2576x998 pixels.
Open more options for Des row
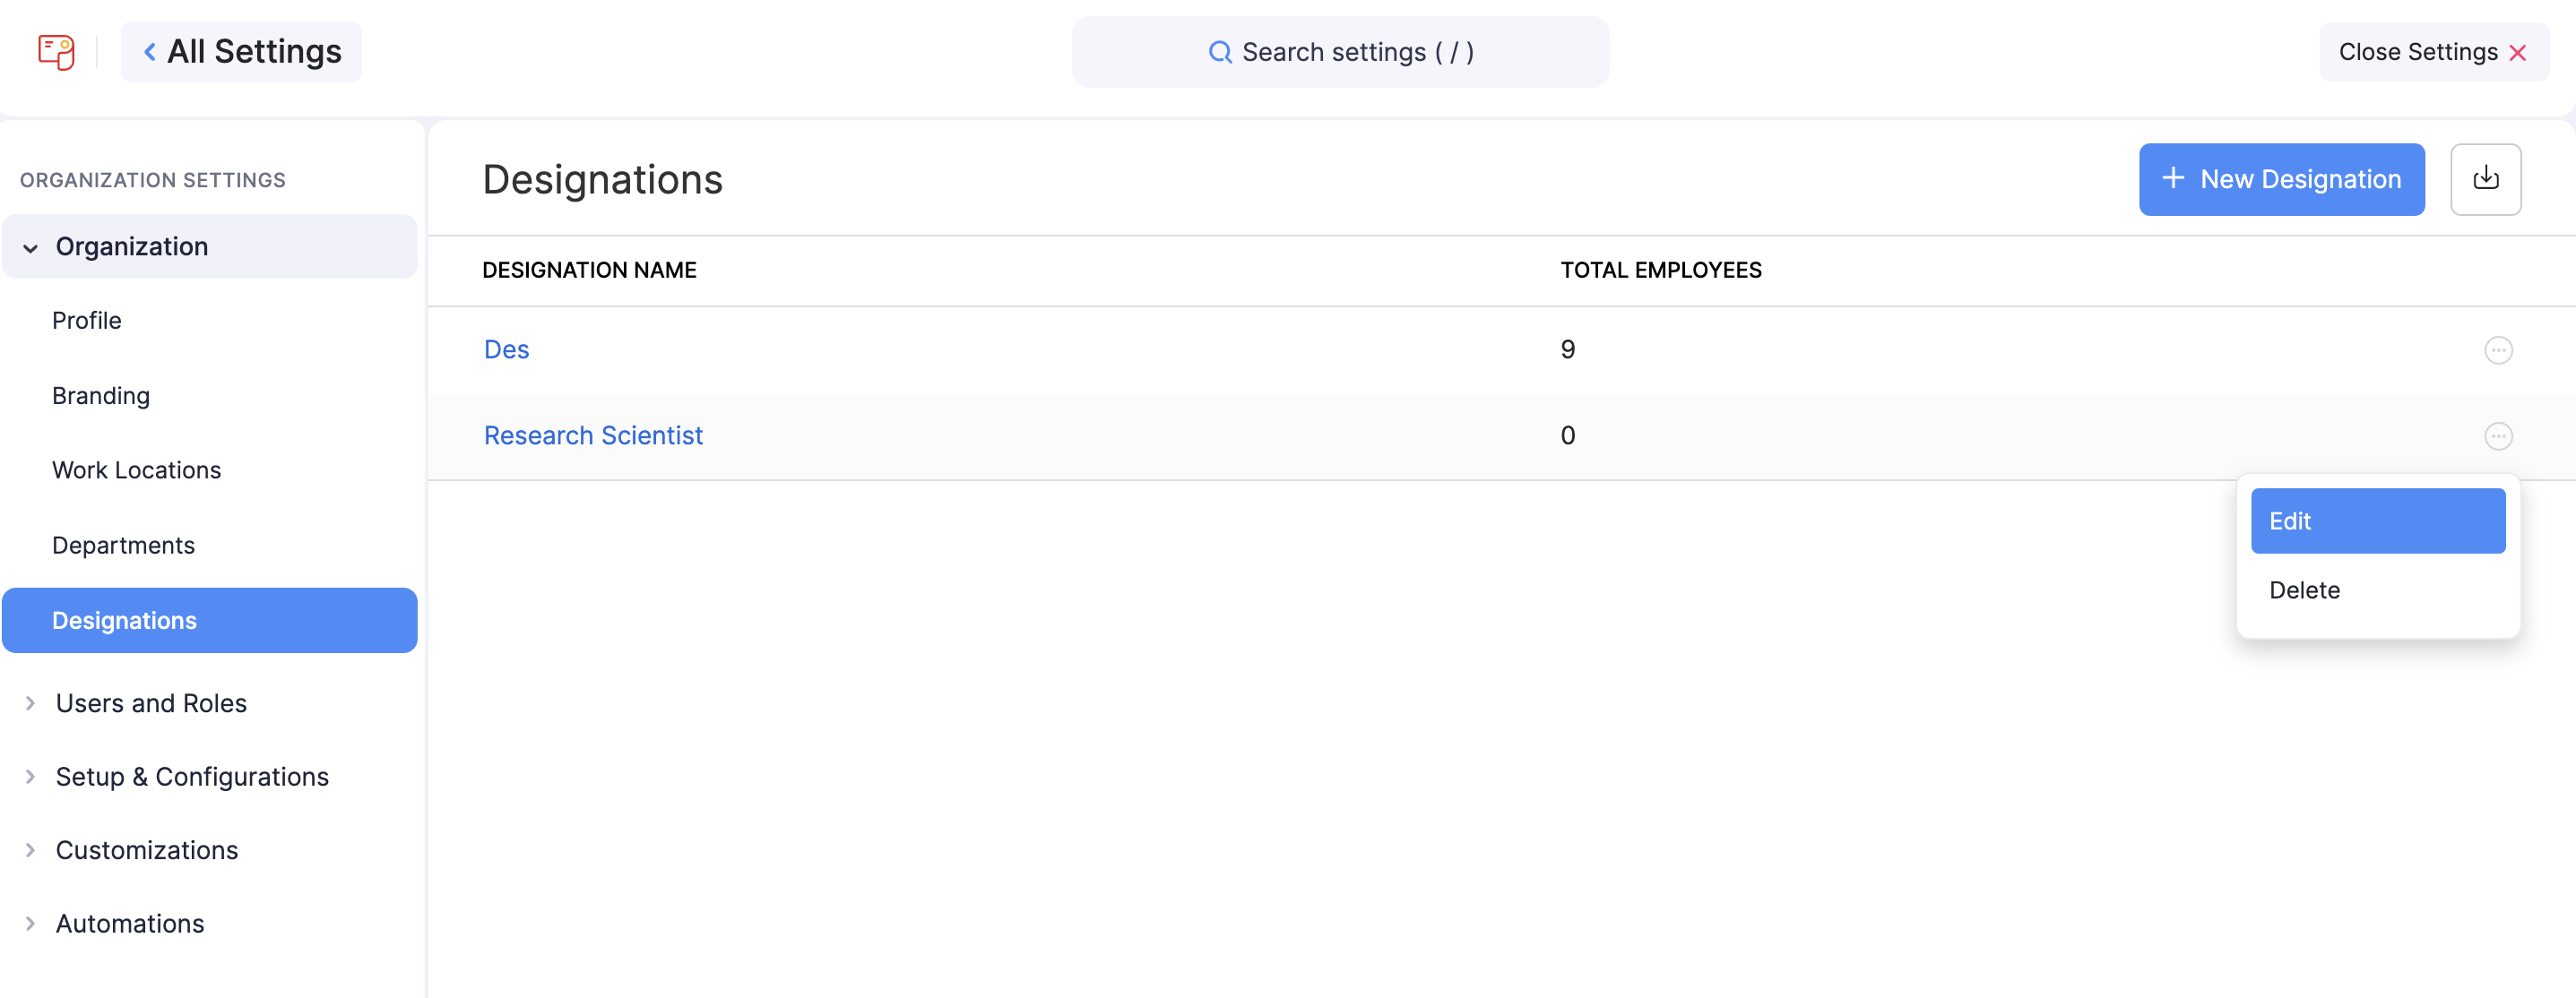(2498, 350)
